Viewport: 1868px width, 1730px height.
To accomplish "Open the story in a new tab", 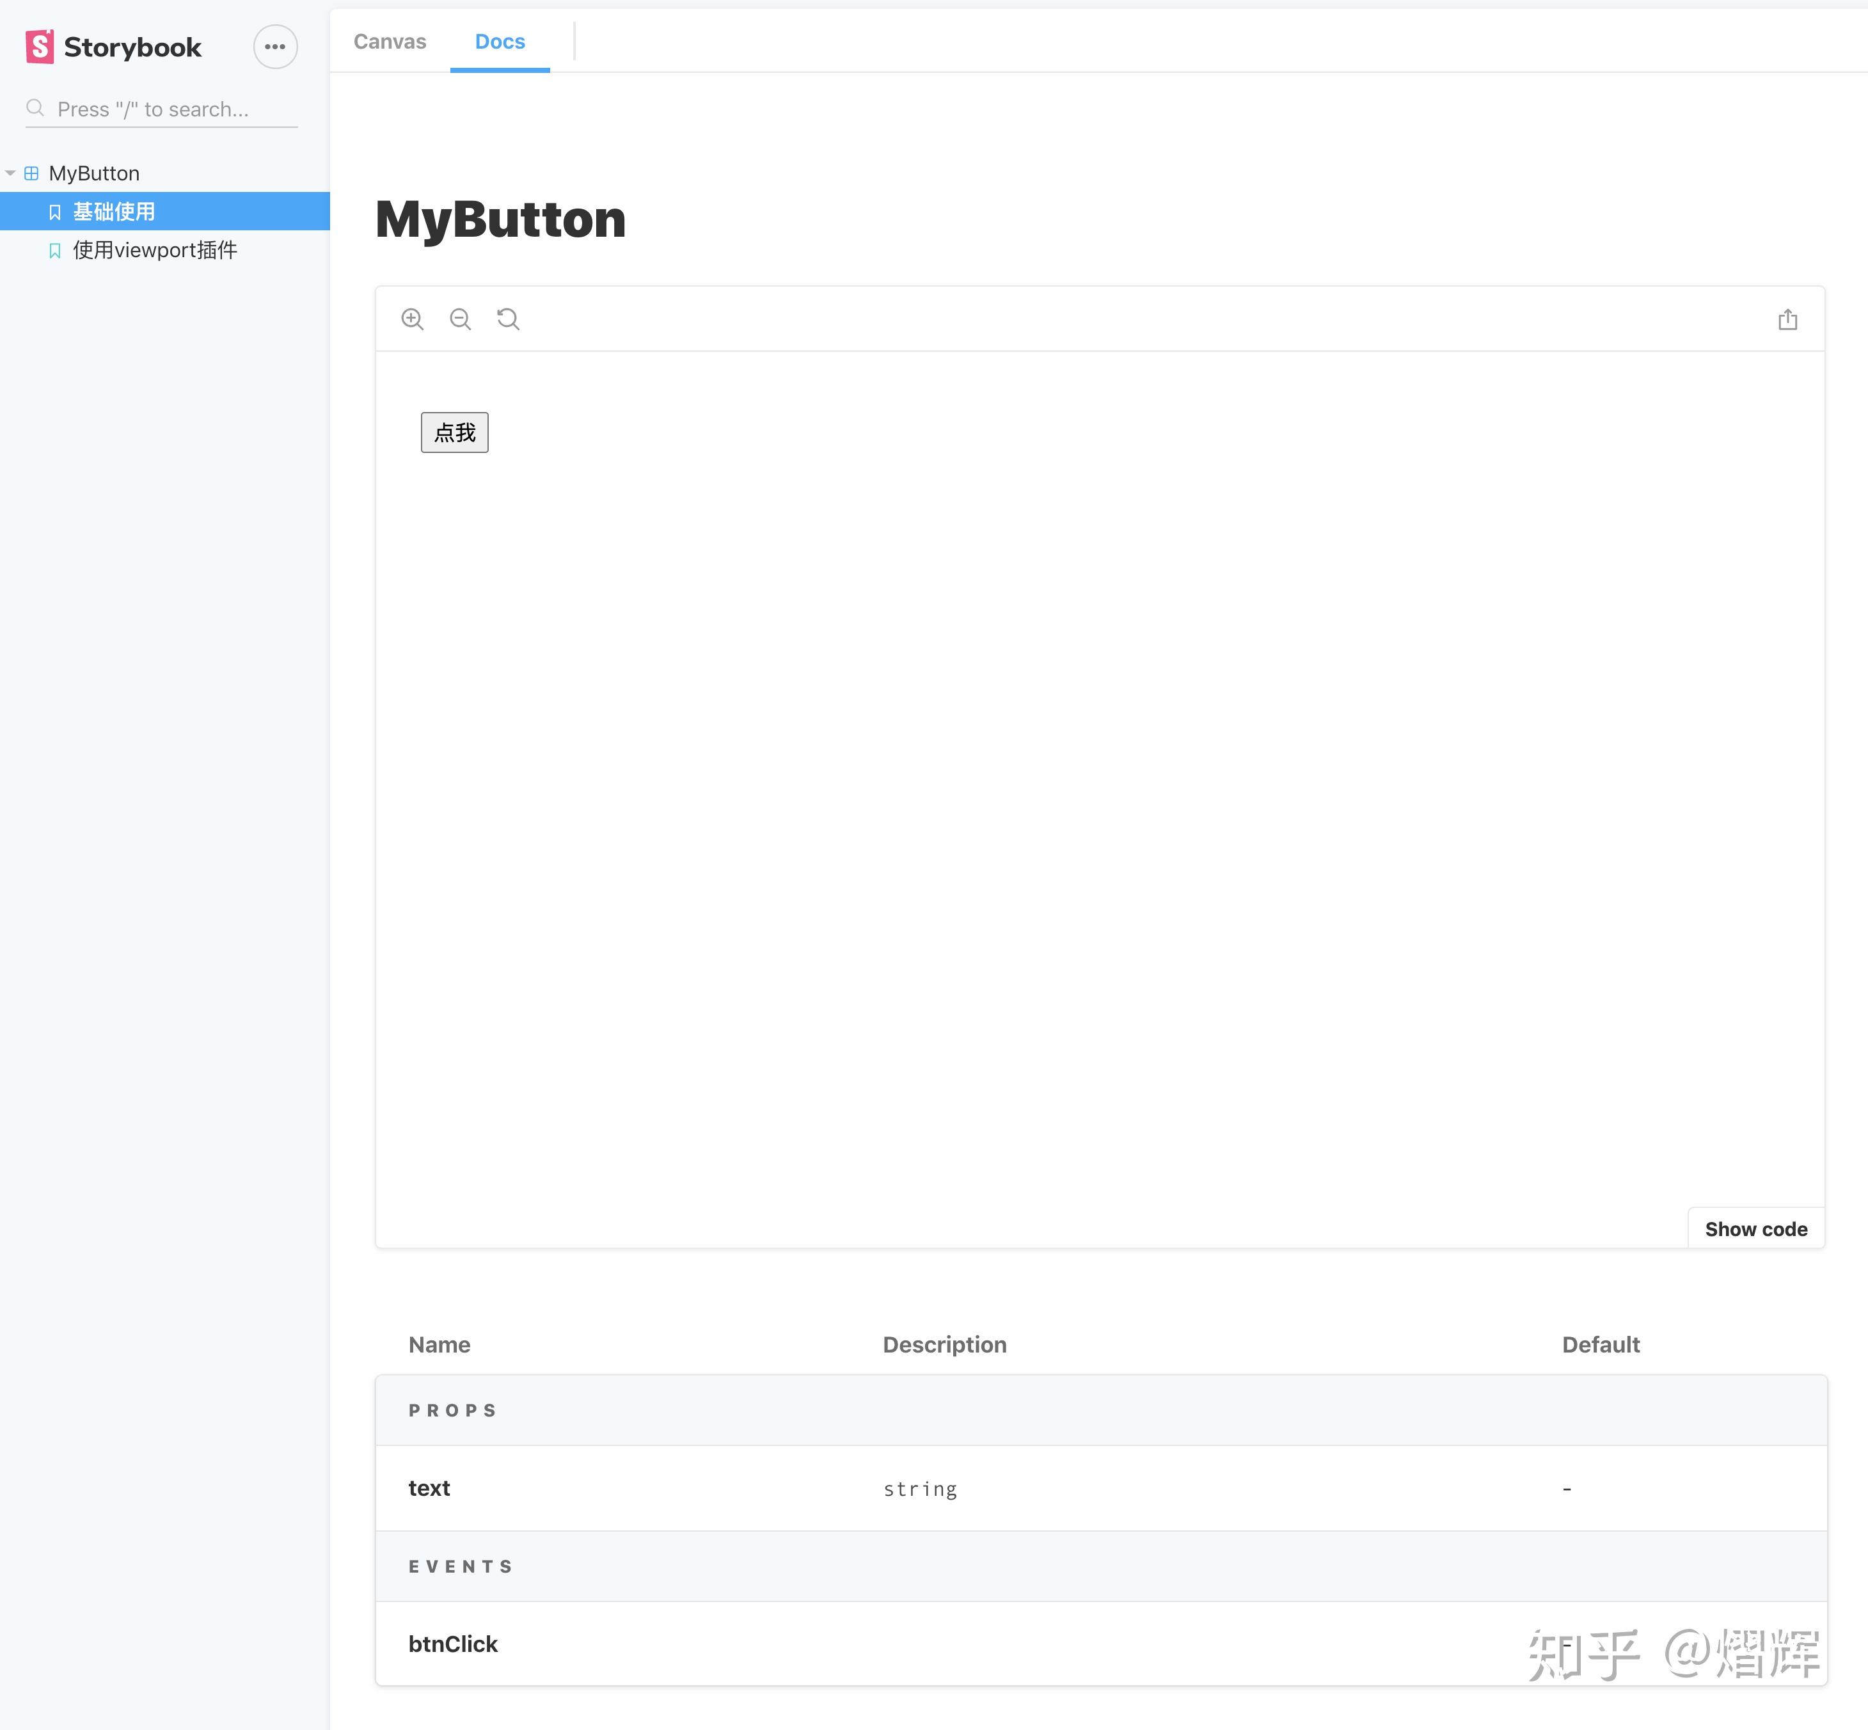I will pos(1789,318).
